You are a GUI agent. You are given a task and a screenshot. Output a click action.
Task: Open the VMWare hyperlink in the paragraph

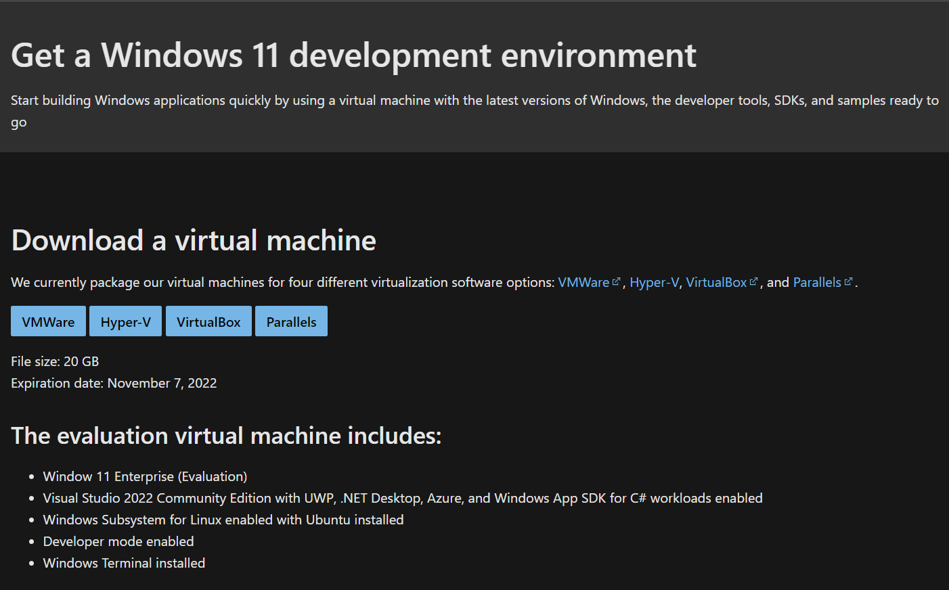pos(583,282)
